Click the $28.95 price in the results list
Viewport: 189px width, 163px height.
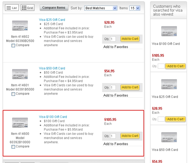(109, 22)
